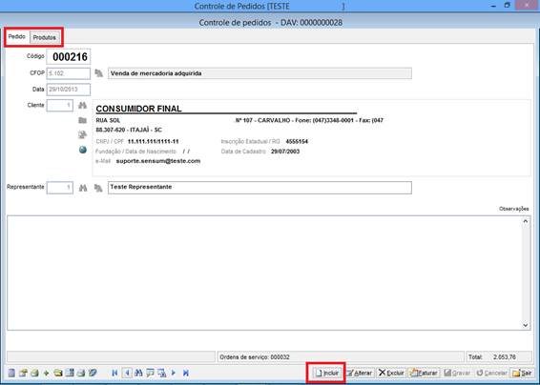Click the yellow folder icon in the bottom toolbar
Image resolution: width=540 pixels, height=385 pixels.
point(58,373)
